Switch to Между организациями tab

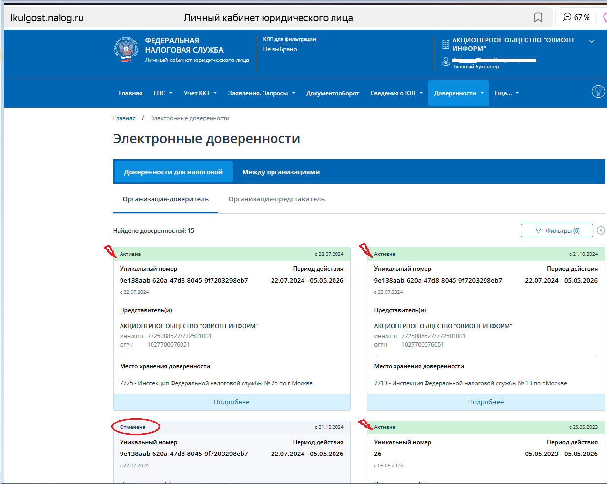click(281, 172)
